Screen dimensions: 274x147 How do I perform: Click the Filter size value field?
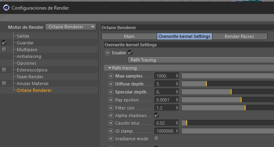pos(165,108)
